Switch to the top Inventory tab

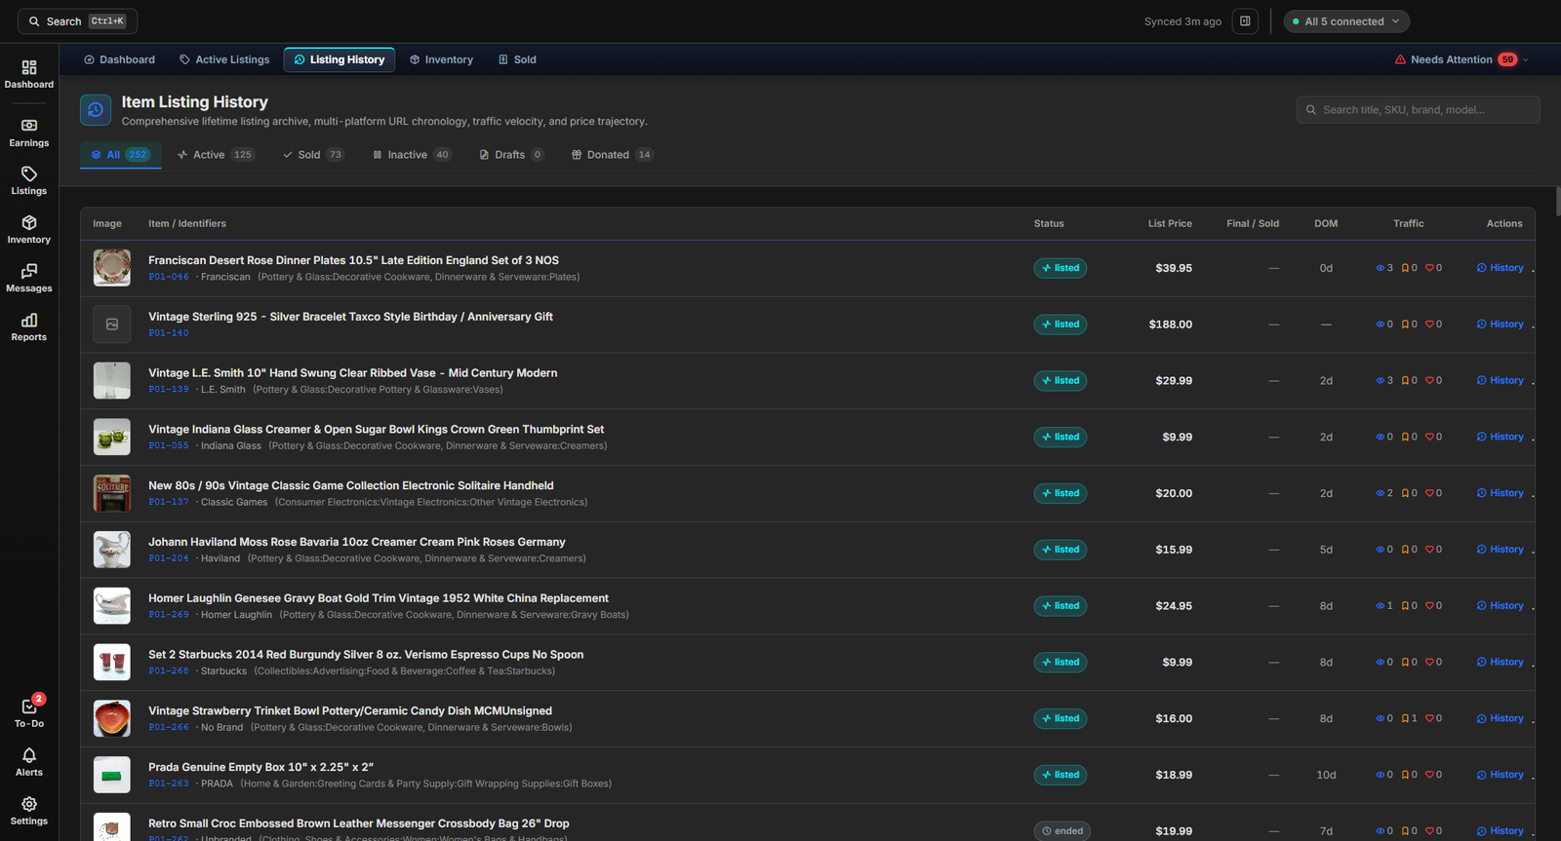point(441,59)
